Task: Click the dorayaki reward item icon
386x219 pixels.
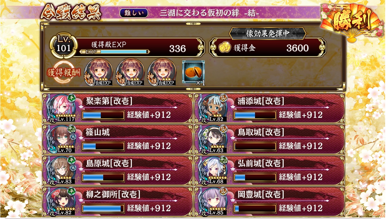Action: tap(193, 72)
